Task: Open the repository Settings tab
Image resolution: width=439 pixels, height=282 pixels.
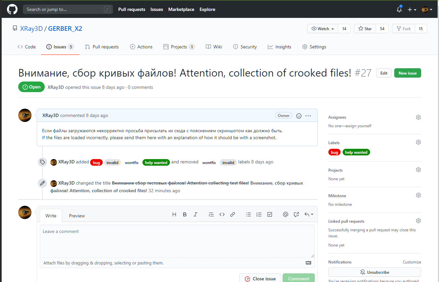Action: tap(314, 47)
